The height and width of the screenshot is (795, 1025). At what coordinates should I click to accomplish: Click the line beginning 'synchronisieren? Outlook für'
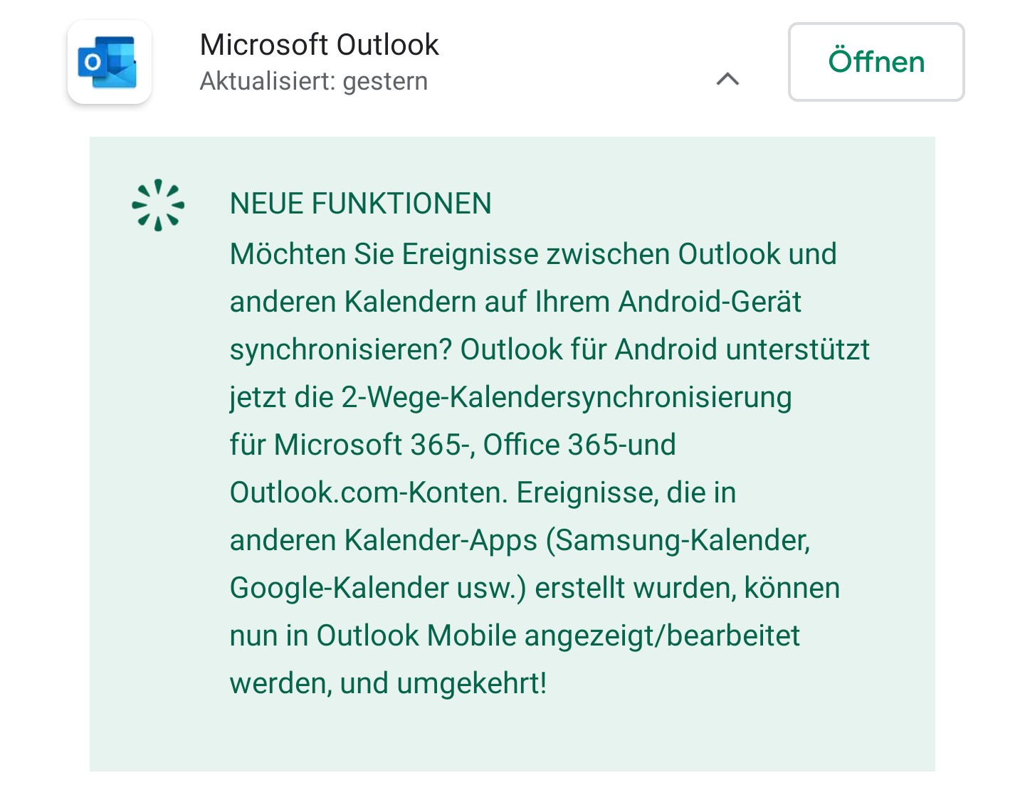tap(550, 349)
